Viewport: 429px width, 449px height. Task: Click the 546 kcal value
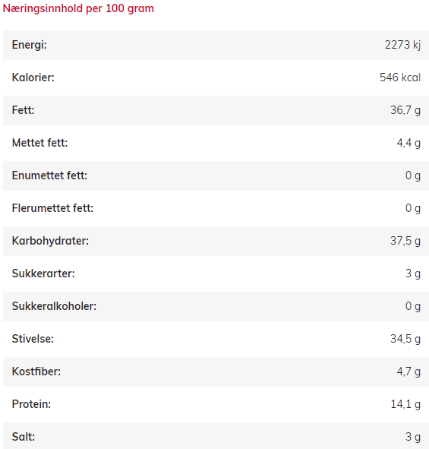tap(400, 77)
